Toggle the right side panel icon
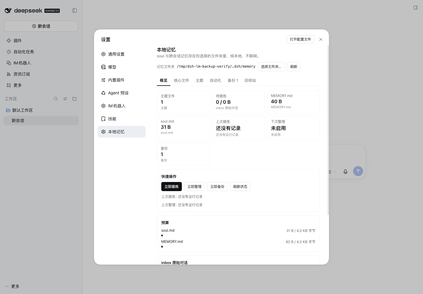This screenshot has height=294, width=423. (415, 8)
